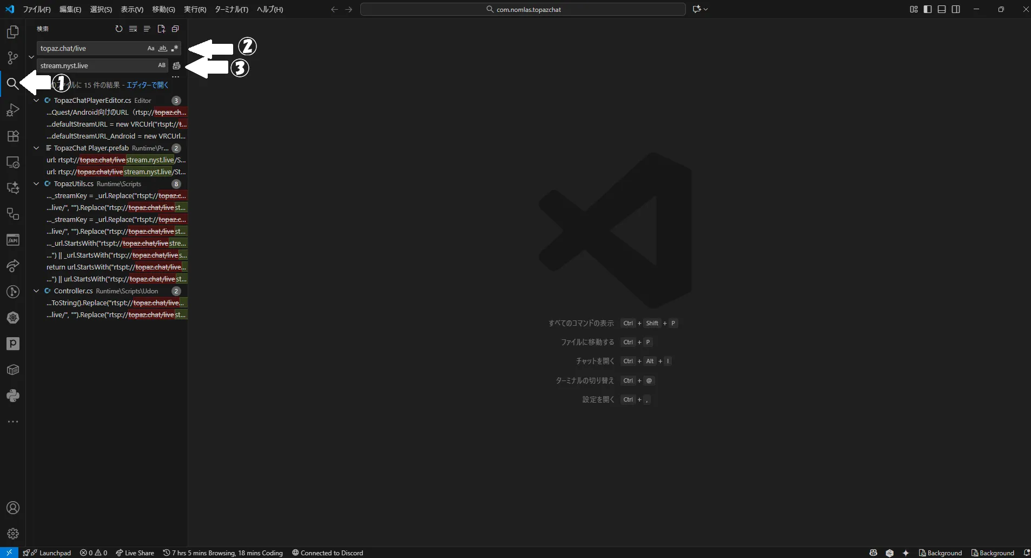Select the return url.StartsWith result row
Viewport: 1031px width, 558px height.
click(107, 267)
